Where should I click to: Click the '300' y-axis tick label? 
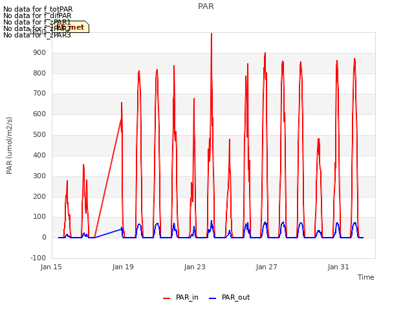[39, 176]
